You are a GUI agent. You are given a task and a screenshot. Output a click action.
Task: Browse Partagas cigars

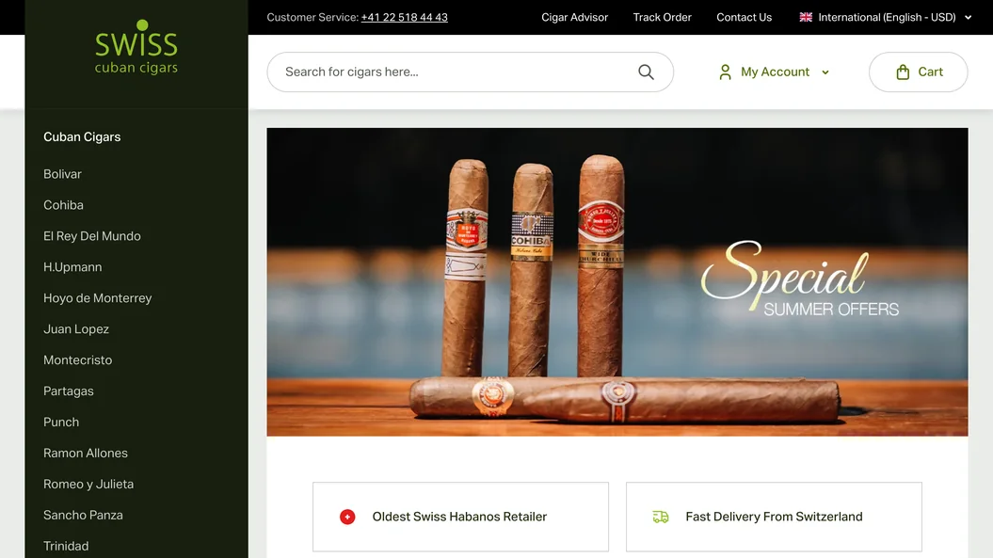tap(69, 391)
